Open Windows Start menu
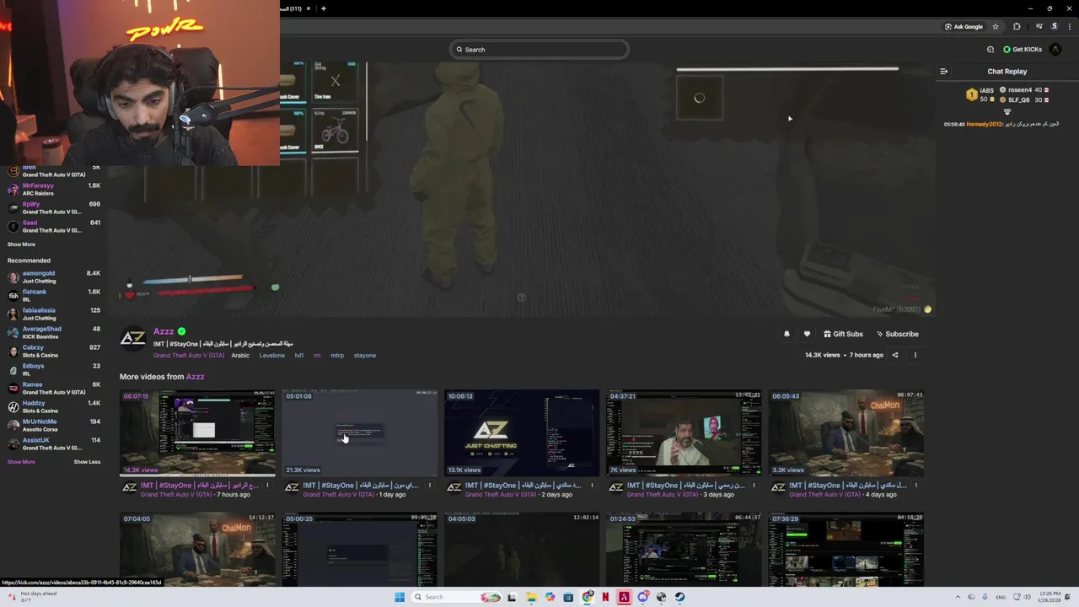1079x607 pixels. [x=400, y=597]
